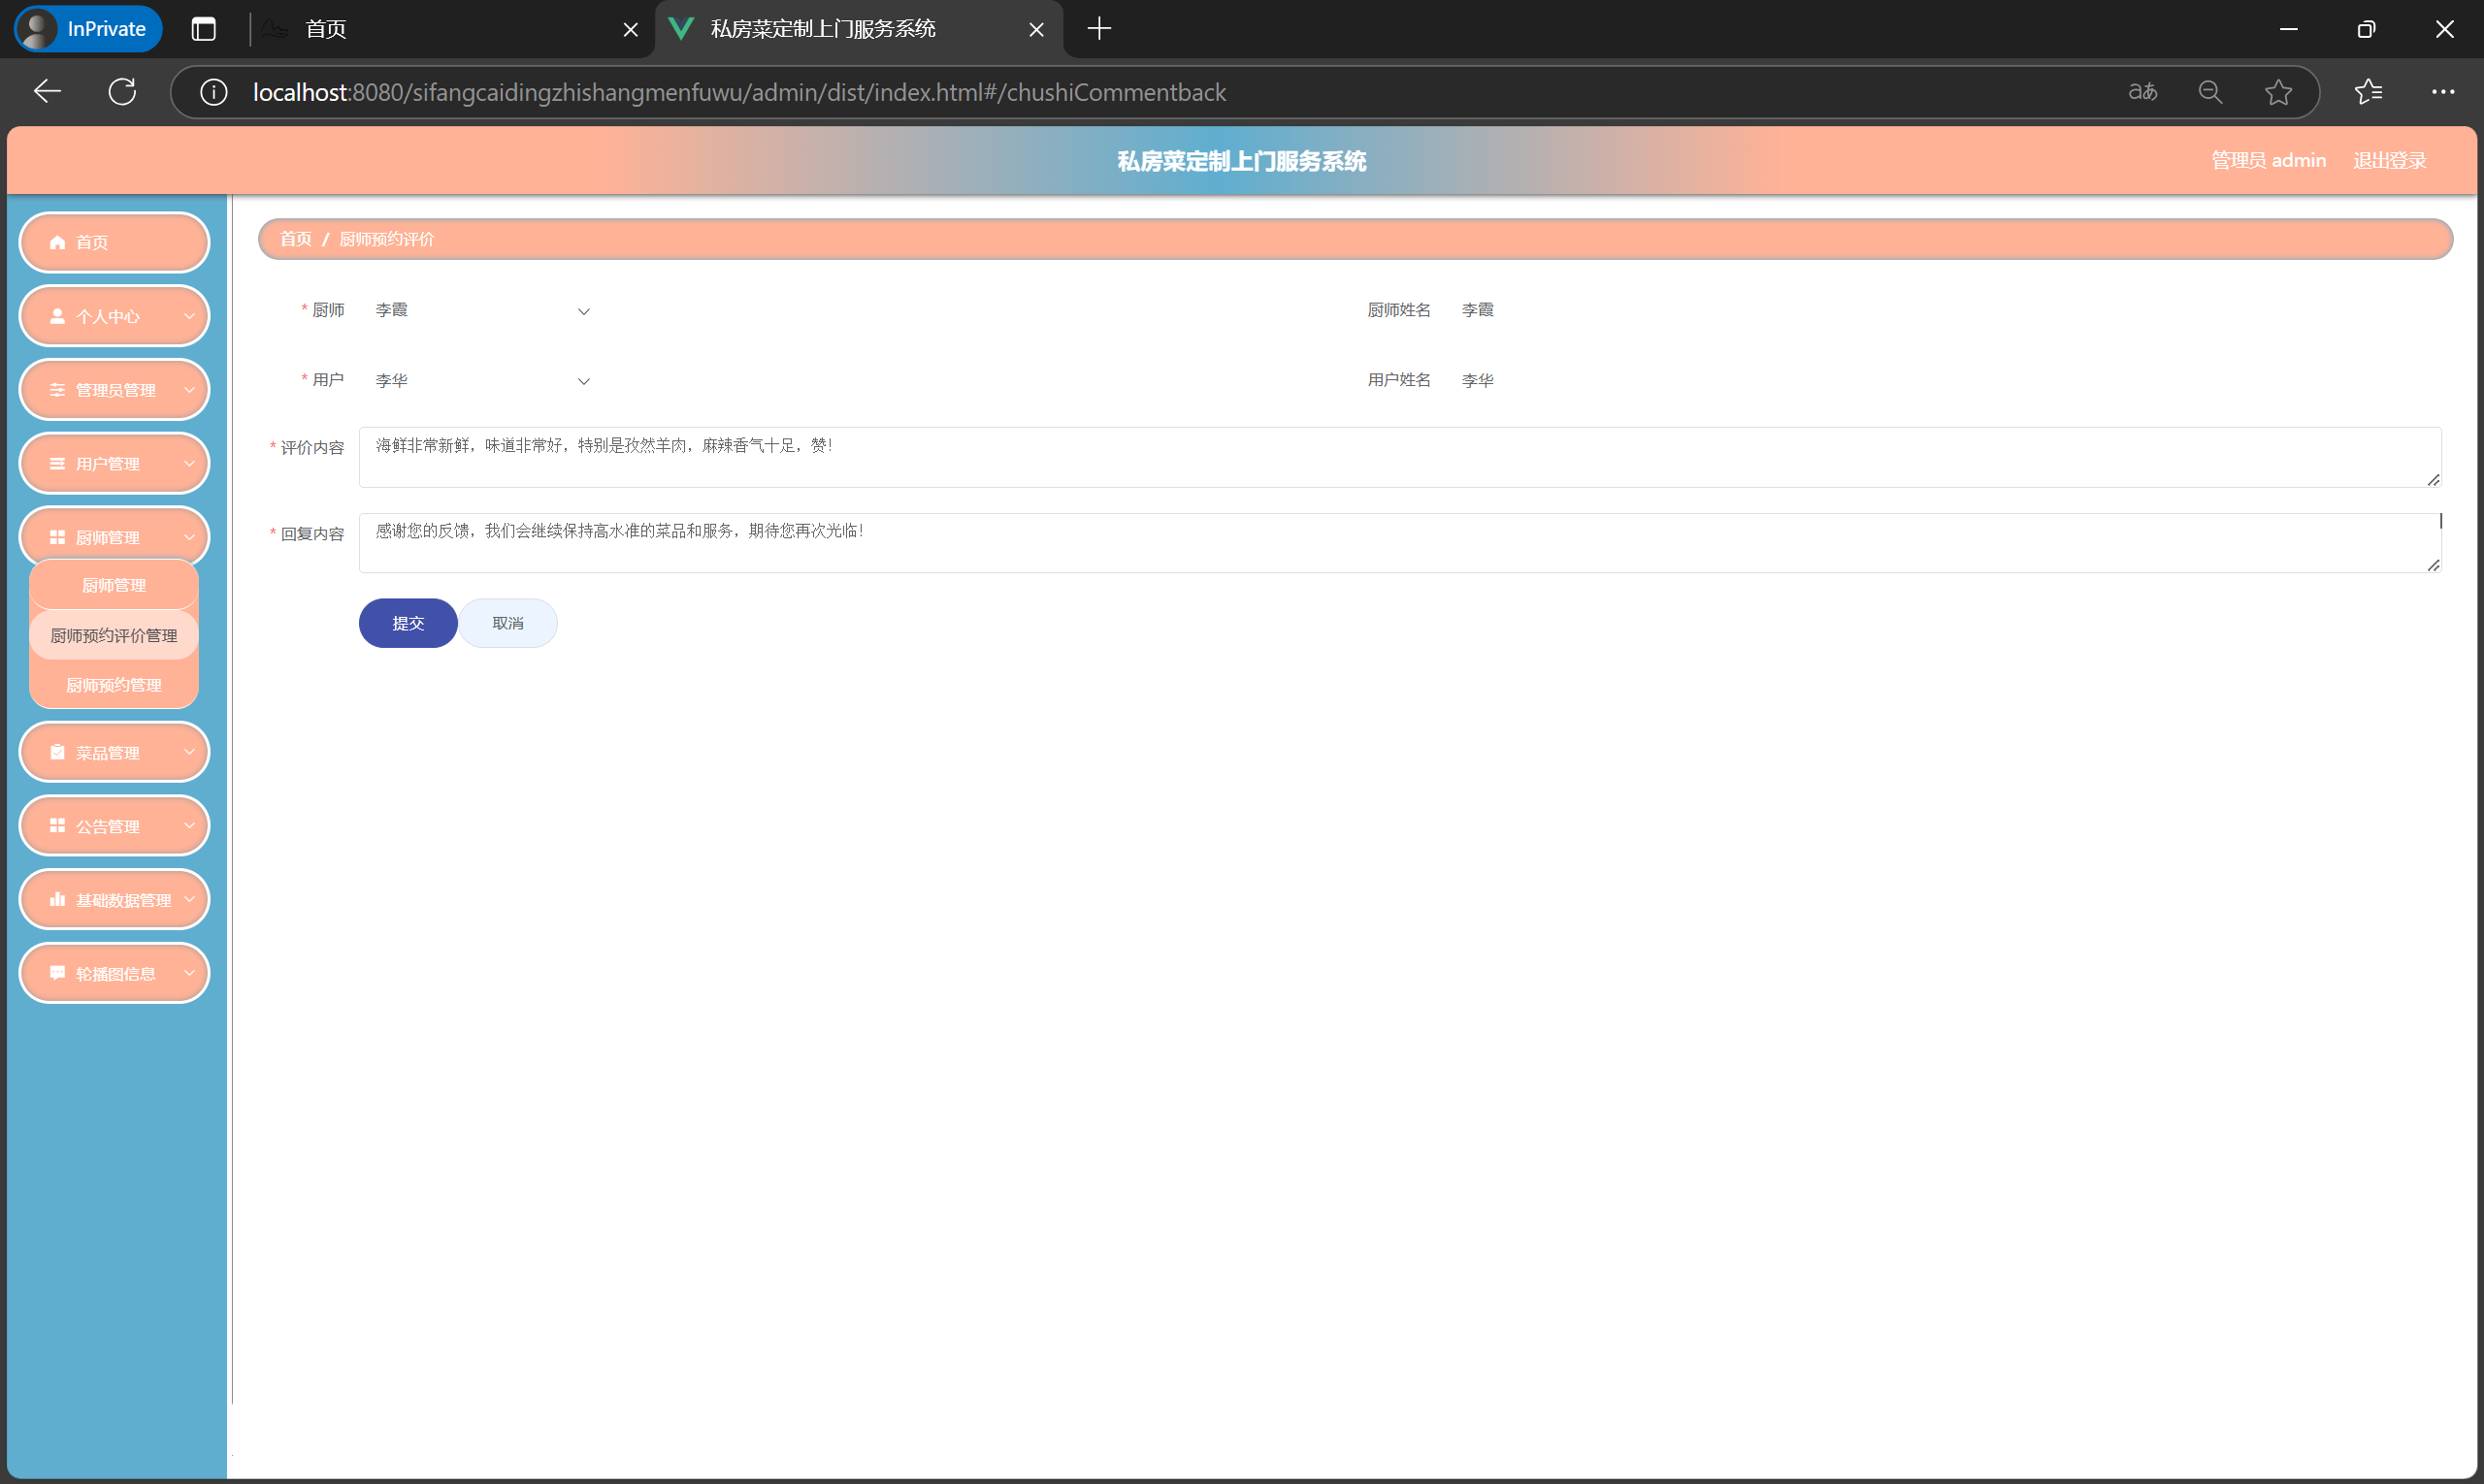Click the 厨师姓名 value 李霞

(1477, 310)
